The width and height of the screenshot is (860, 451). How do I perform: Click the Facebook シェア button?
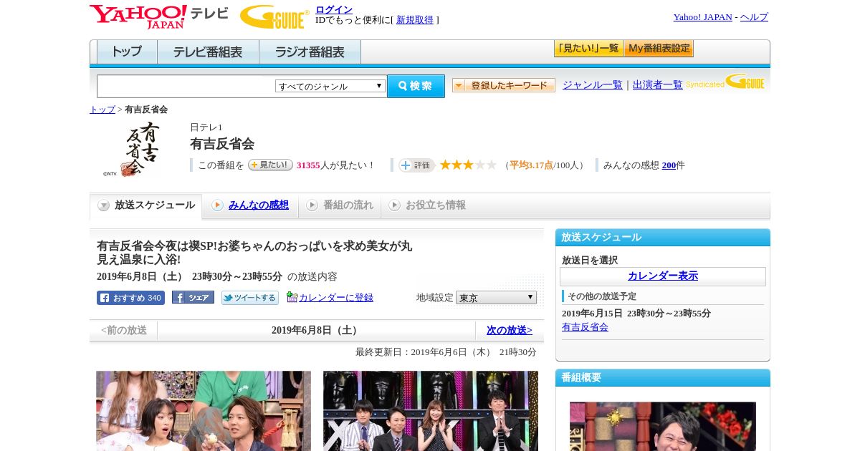(193, 298)
